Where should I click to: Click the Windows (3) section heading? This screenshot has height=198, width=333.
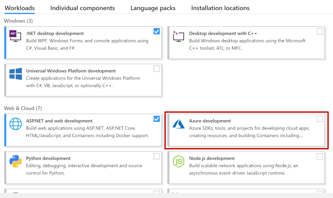coord(18,21)
